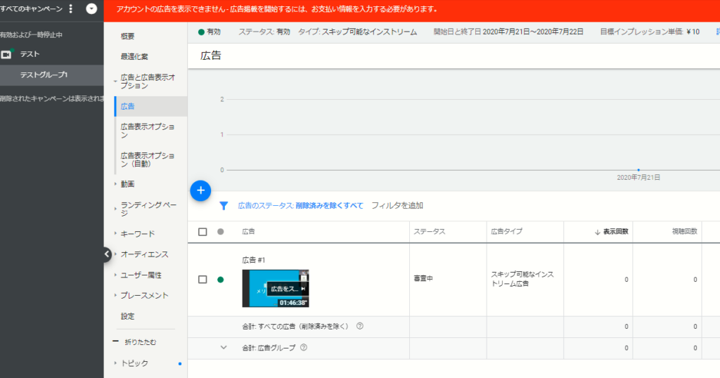Expand the トピック section
Viewport: 720px width, 378px height.
pos(115,363)
